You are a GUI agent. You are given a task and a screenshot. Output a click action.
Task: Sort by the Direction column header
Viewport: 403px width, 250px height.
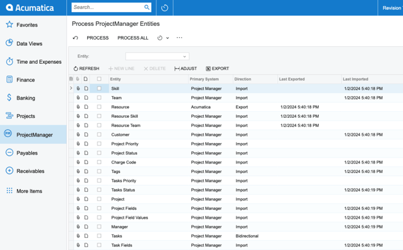click(255, 79)
